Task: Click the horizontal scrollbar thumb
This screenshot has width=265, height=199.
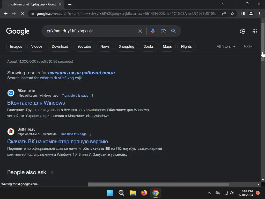Action: click(158, 184)
